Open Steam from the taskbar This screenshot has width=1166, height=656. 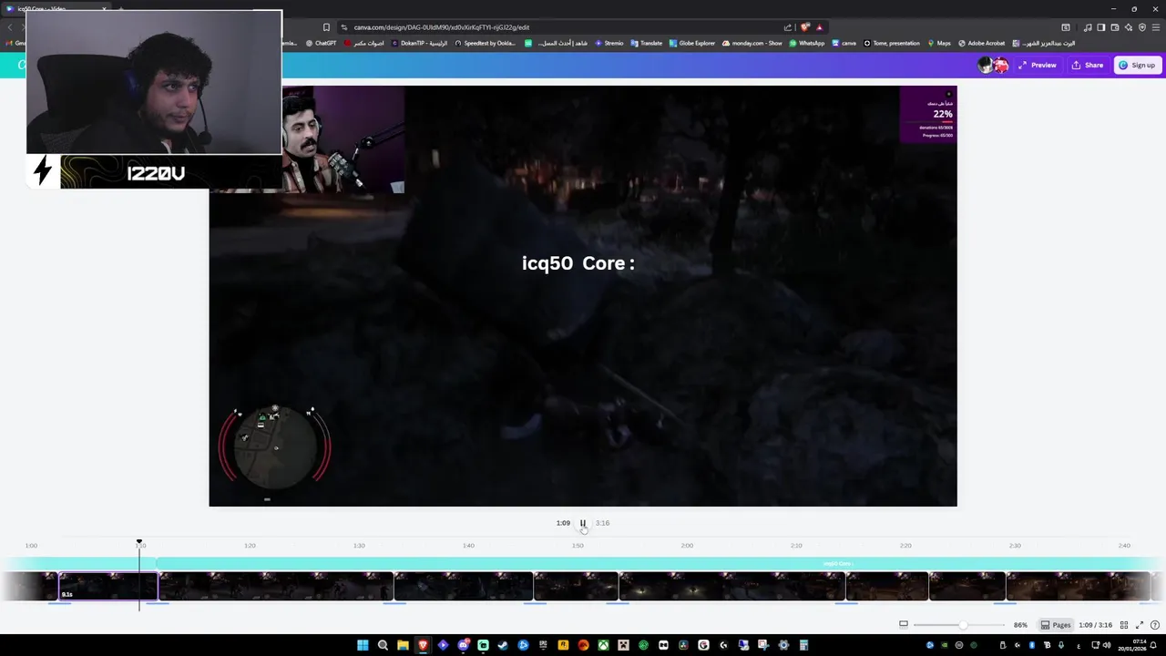[502, 645]
